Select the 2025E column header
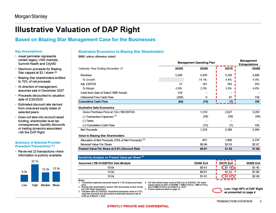This screenshot has width=276, height=213. point(179,69)
